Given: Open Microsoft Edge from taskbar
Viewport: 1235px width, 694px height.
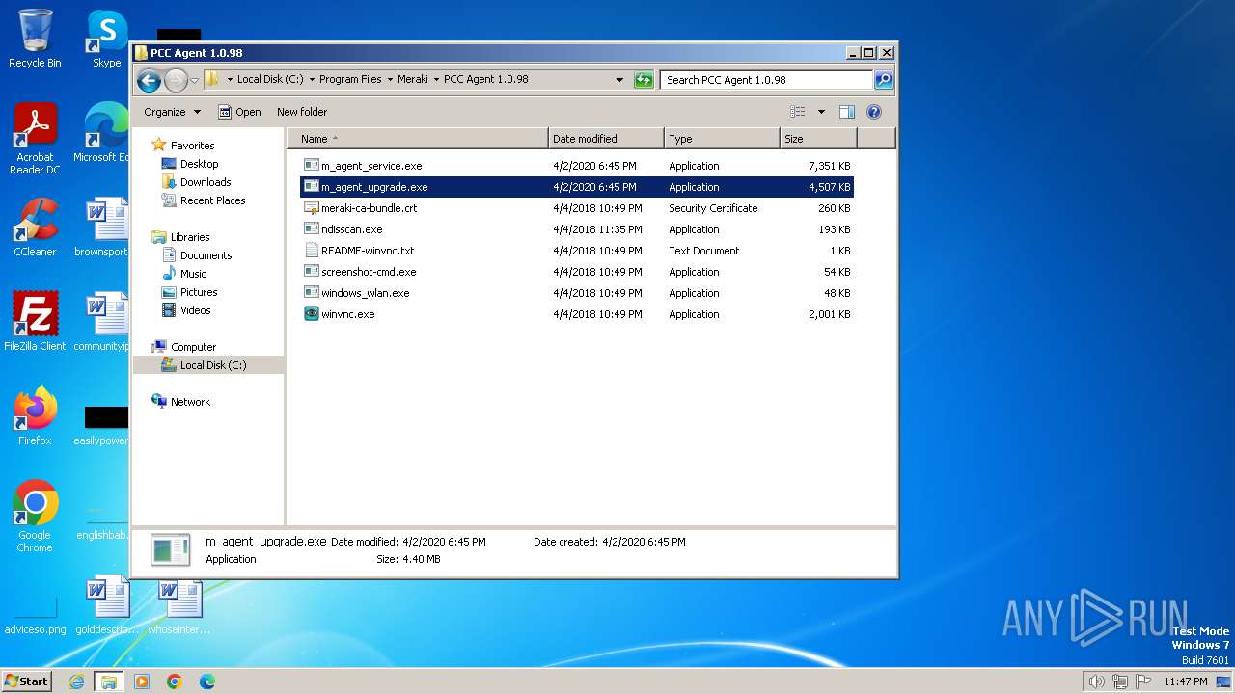Looking at the screenshot, I should [x=207, y=681].
